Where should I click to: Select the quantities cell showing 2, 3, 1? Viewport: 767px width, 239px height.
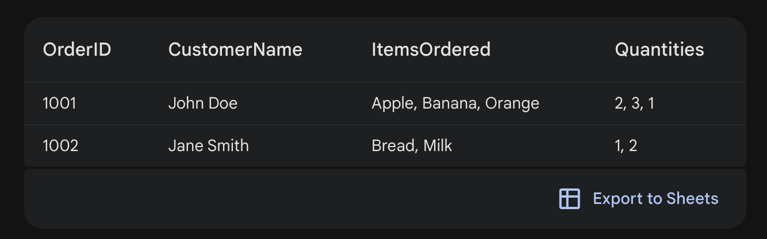tap(634, 103)
